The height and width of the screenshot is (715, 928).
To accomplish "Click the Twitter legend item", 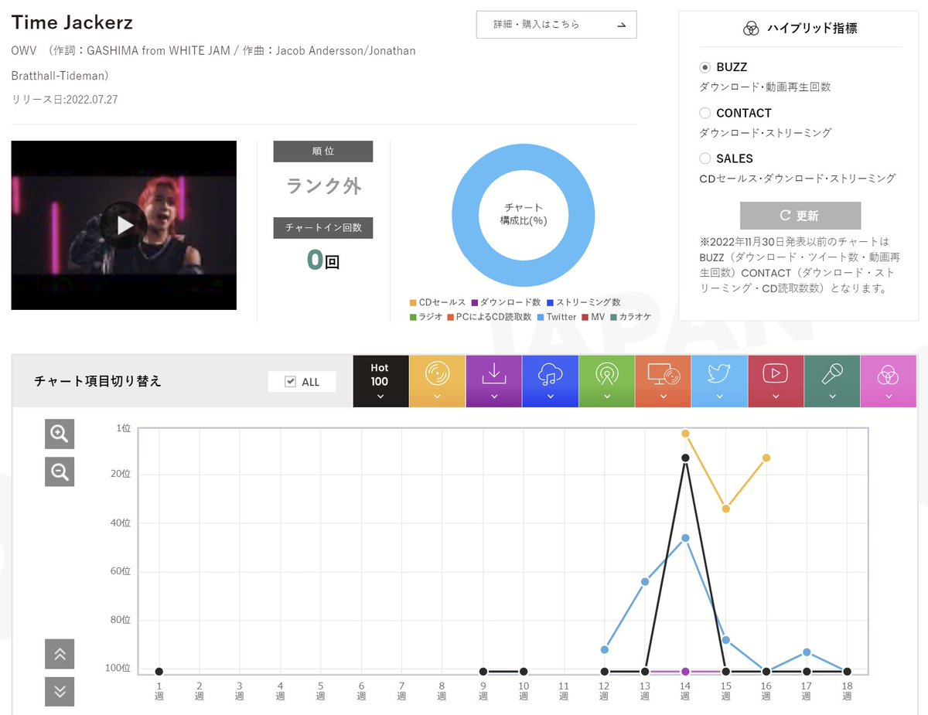I will click(557, 317).
